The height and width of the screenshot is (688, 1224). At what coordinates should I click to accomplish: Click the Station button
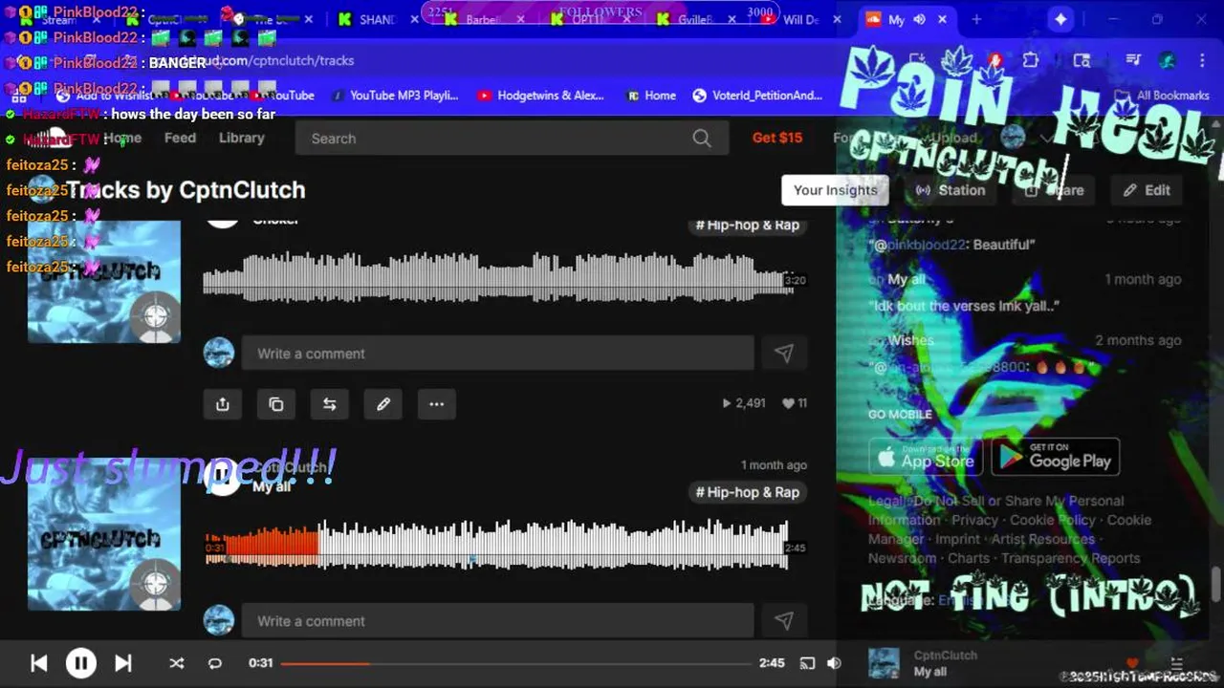951,190
